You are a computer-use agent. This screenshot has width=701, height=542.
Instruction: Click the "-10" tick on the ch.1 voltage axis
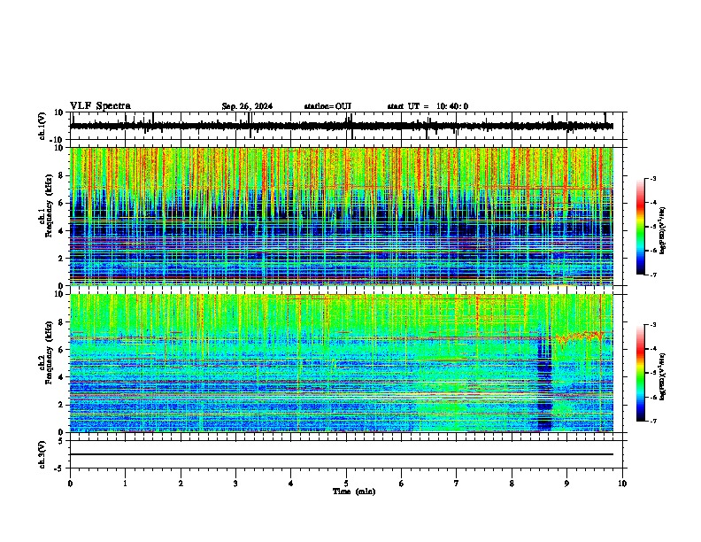(x=58, y=140)
